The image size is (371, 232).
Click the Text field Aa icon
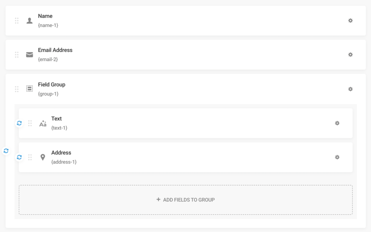43,124
